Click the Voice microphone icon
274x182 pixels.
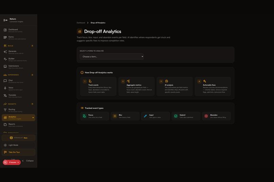coord(5,88)
